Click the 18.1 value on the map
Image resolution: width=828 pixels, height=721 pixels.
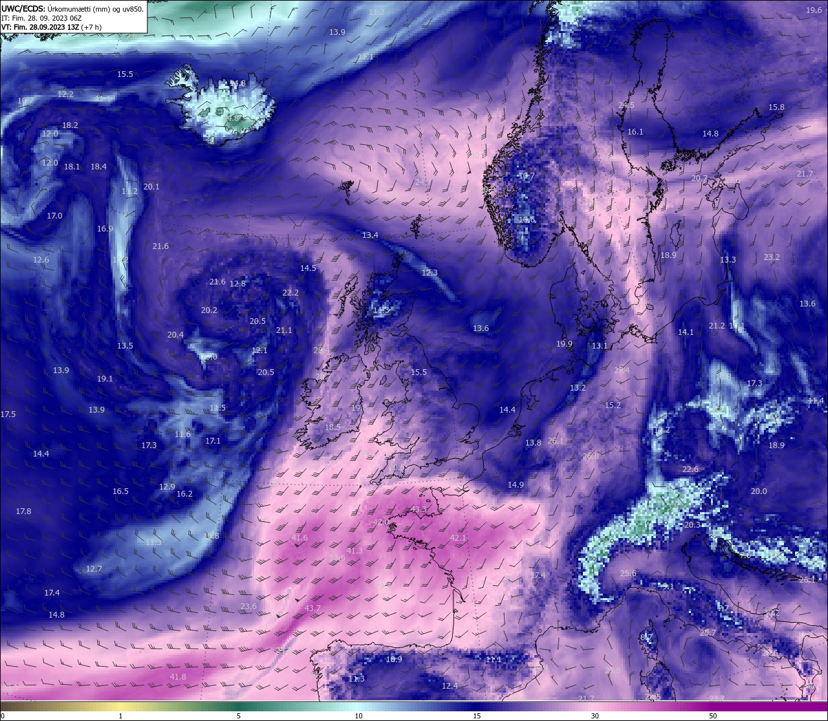[72, 167]
